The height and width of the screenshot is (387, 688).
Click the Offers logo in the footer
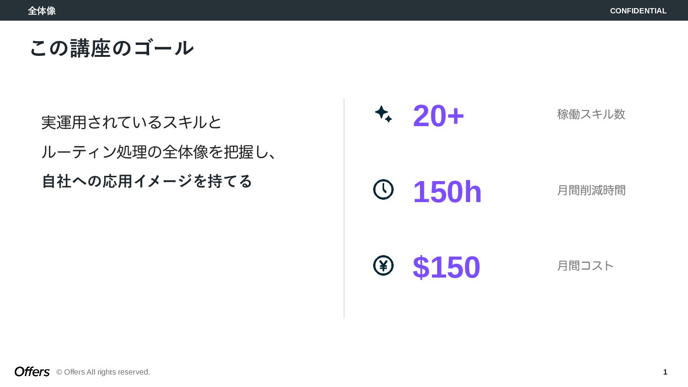click(x=32, y=372)
